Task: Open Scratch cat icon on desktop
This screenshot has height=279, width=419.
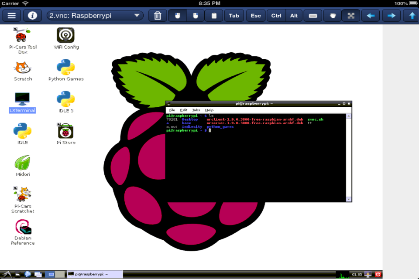Action: pyautogui.click(x=23, y=71)
